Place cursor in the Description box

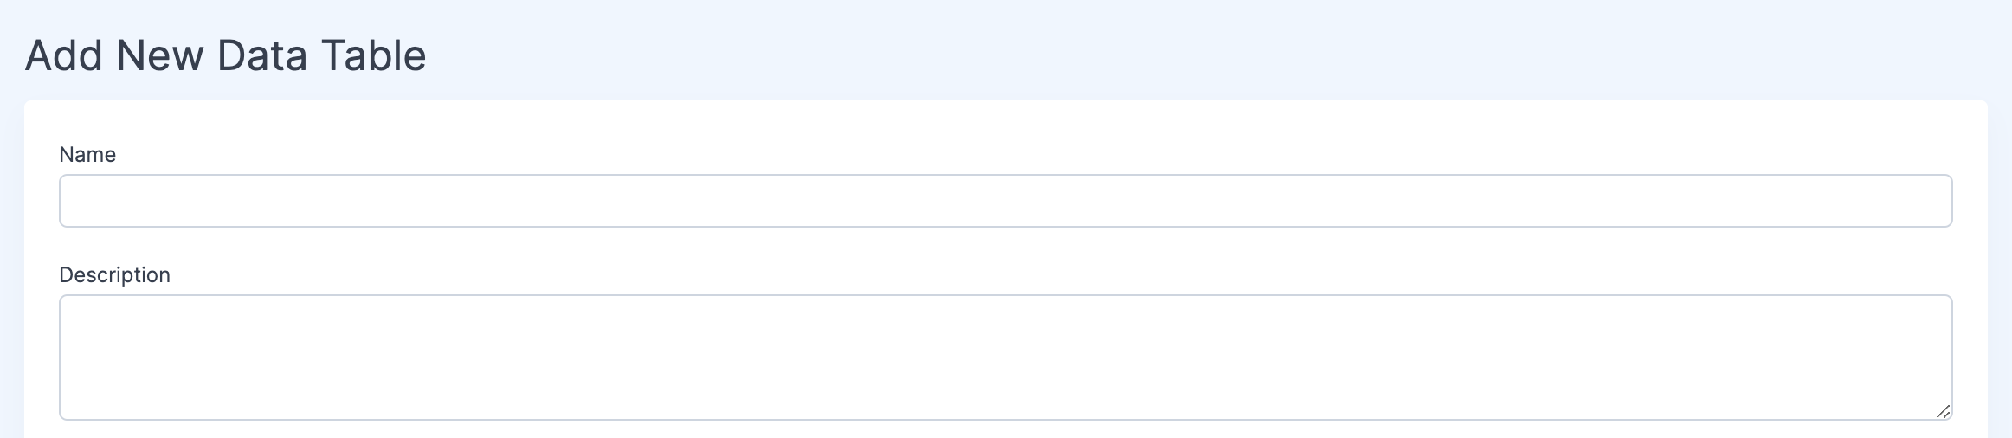coord(1005,357)
